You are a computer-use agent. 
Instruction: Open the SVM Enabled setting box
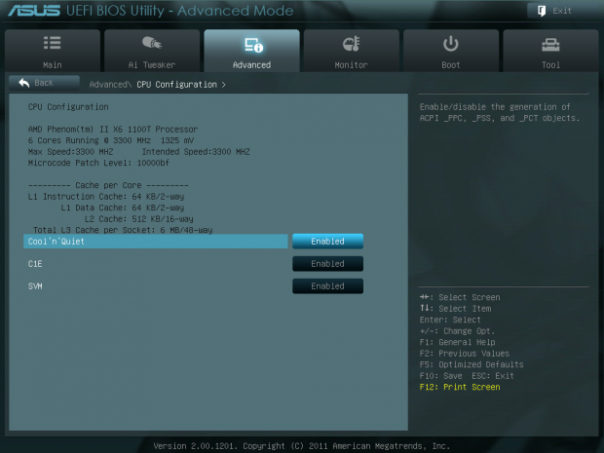click(x=327, y=286)
